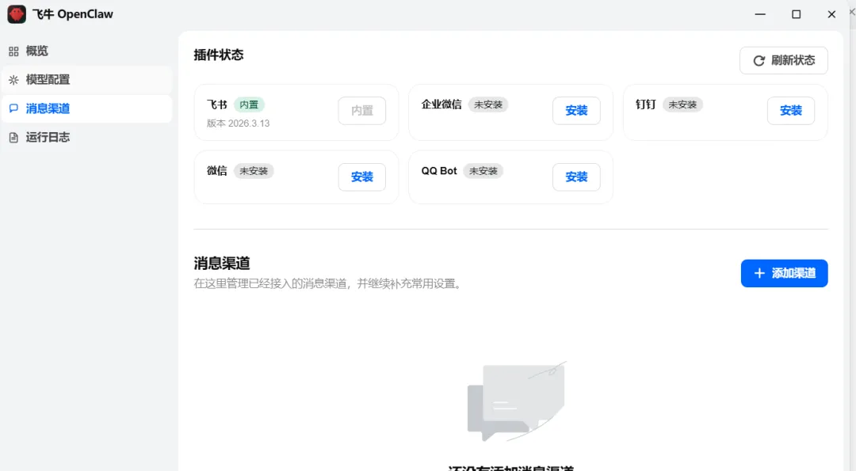
Task: Install the 企业微信 plugin
Action: point(576,111)
